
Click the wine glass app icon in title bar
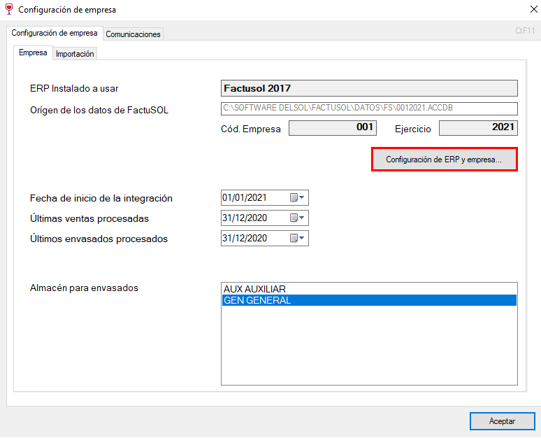click(x=9, y=9)
